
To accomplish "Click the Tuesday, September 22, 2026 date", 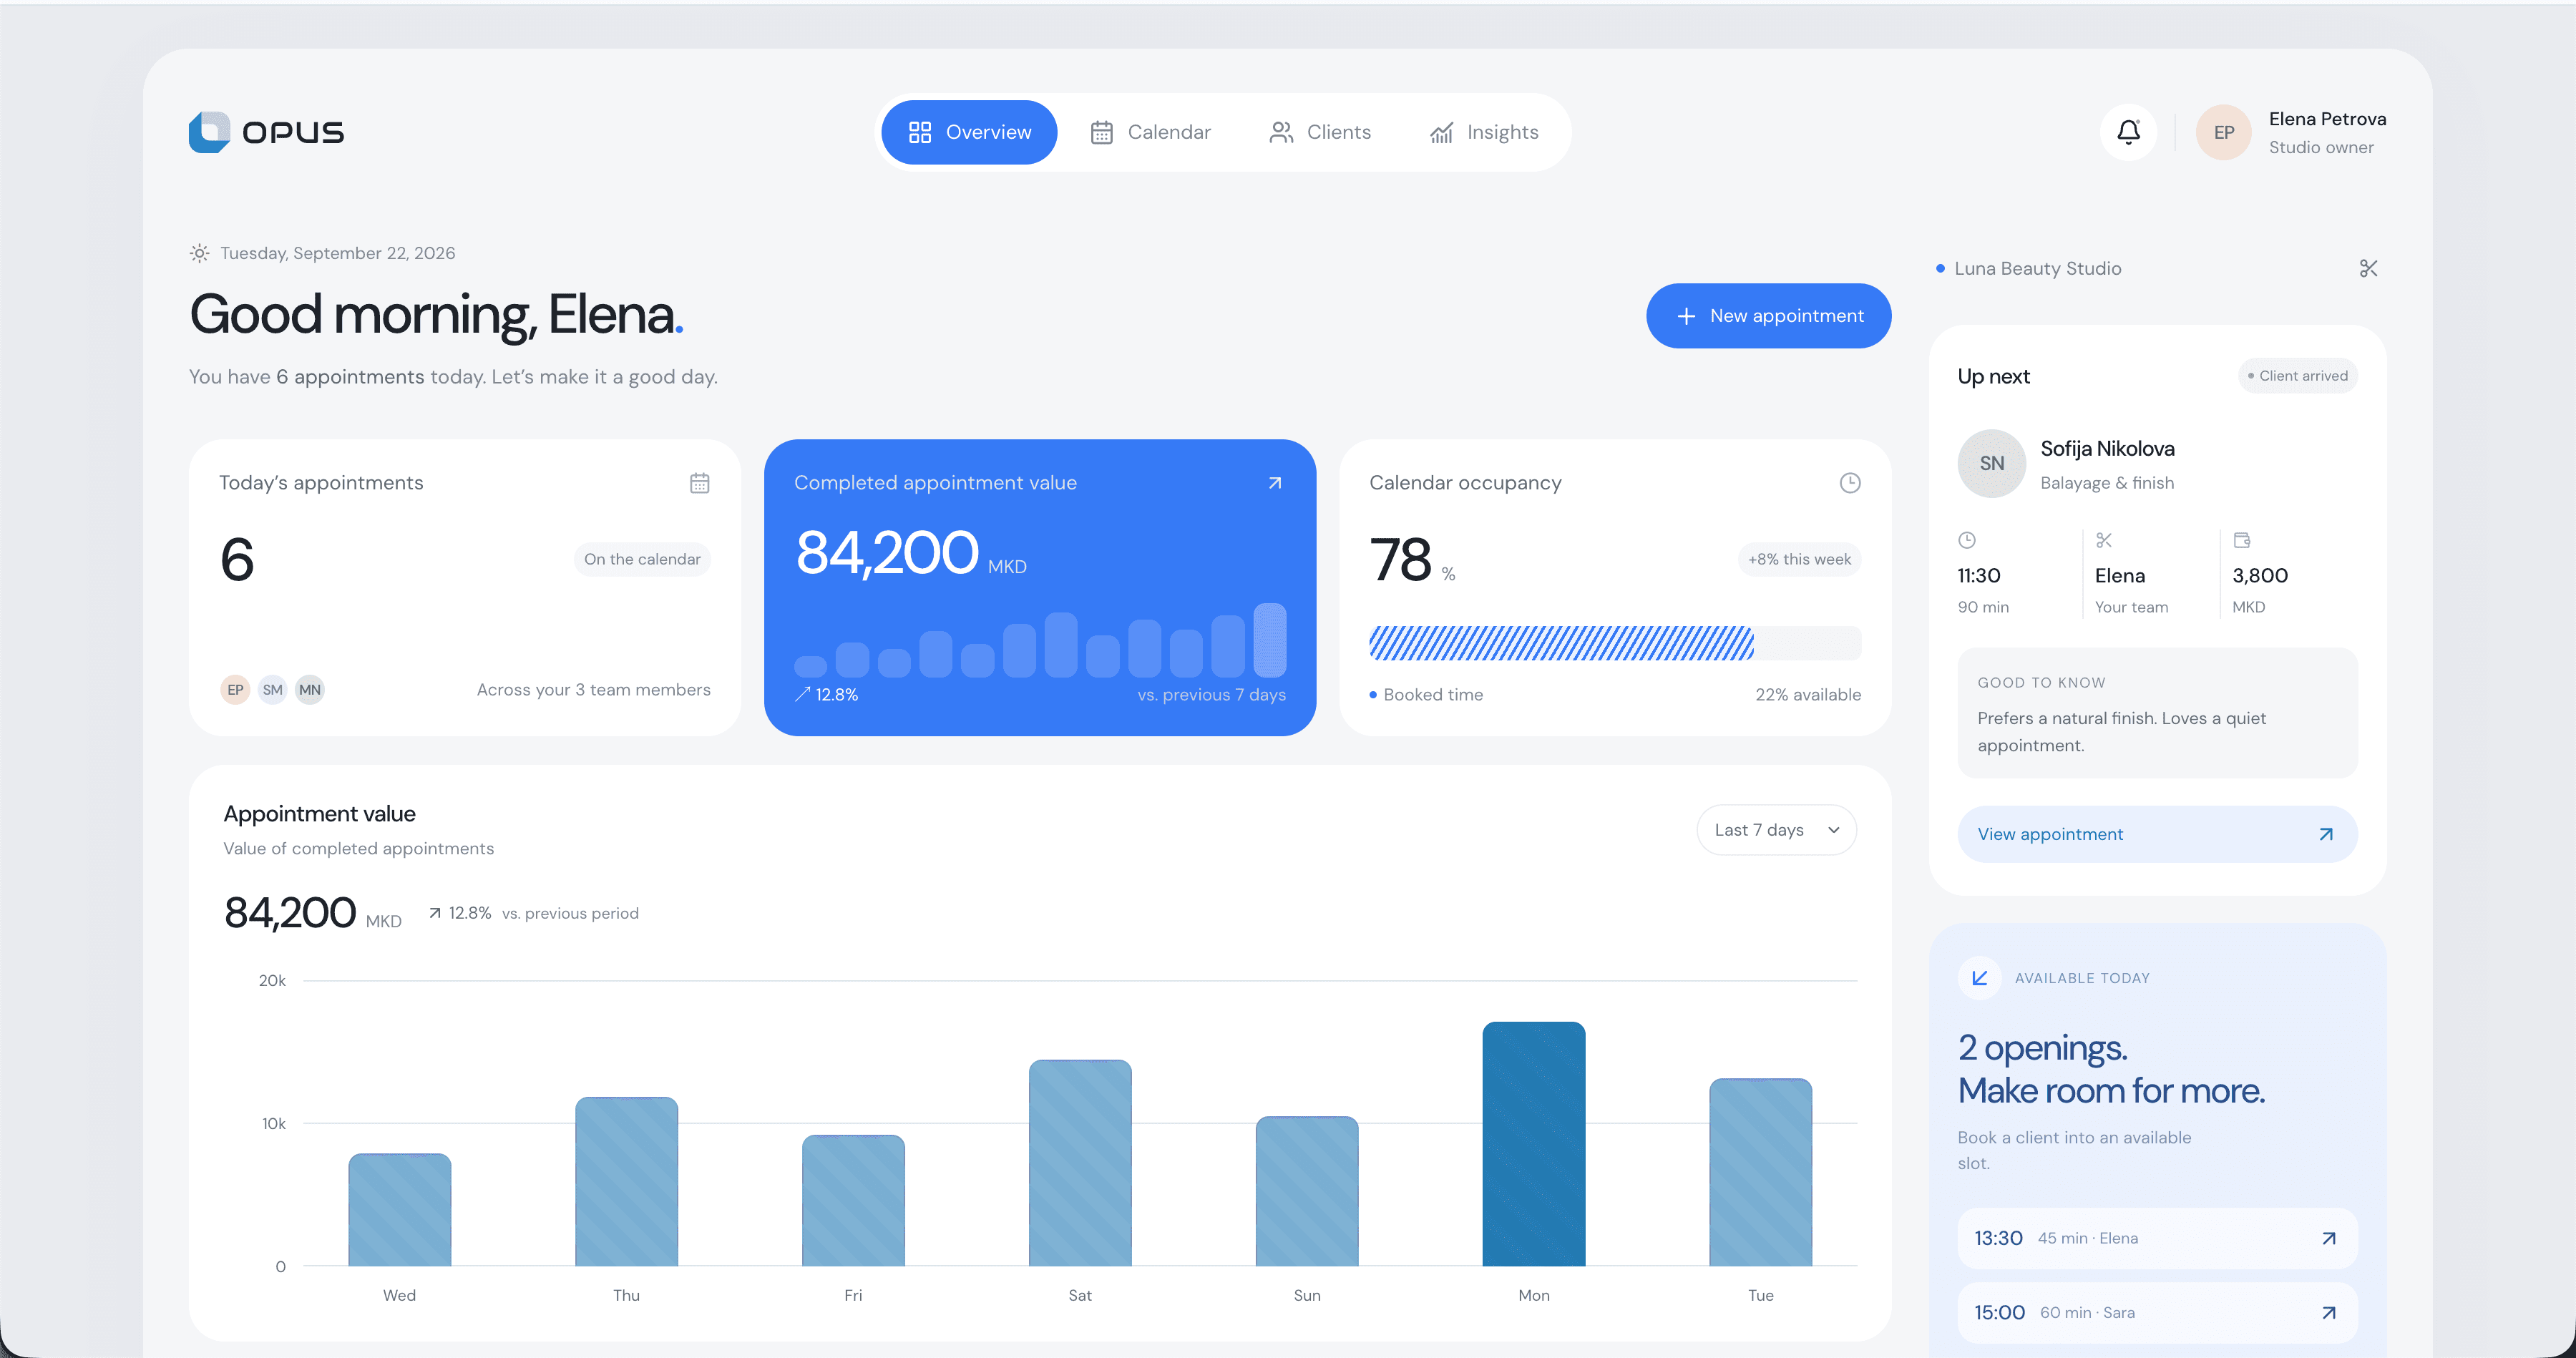I will click(337, 253).
